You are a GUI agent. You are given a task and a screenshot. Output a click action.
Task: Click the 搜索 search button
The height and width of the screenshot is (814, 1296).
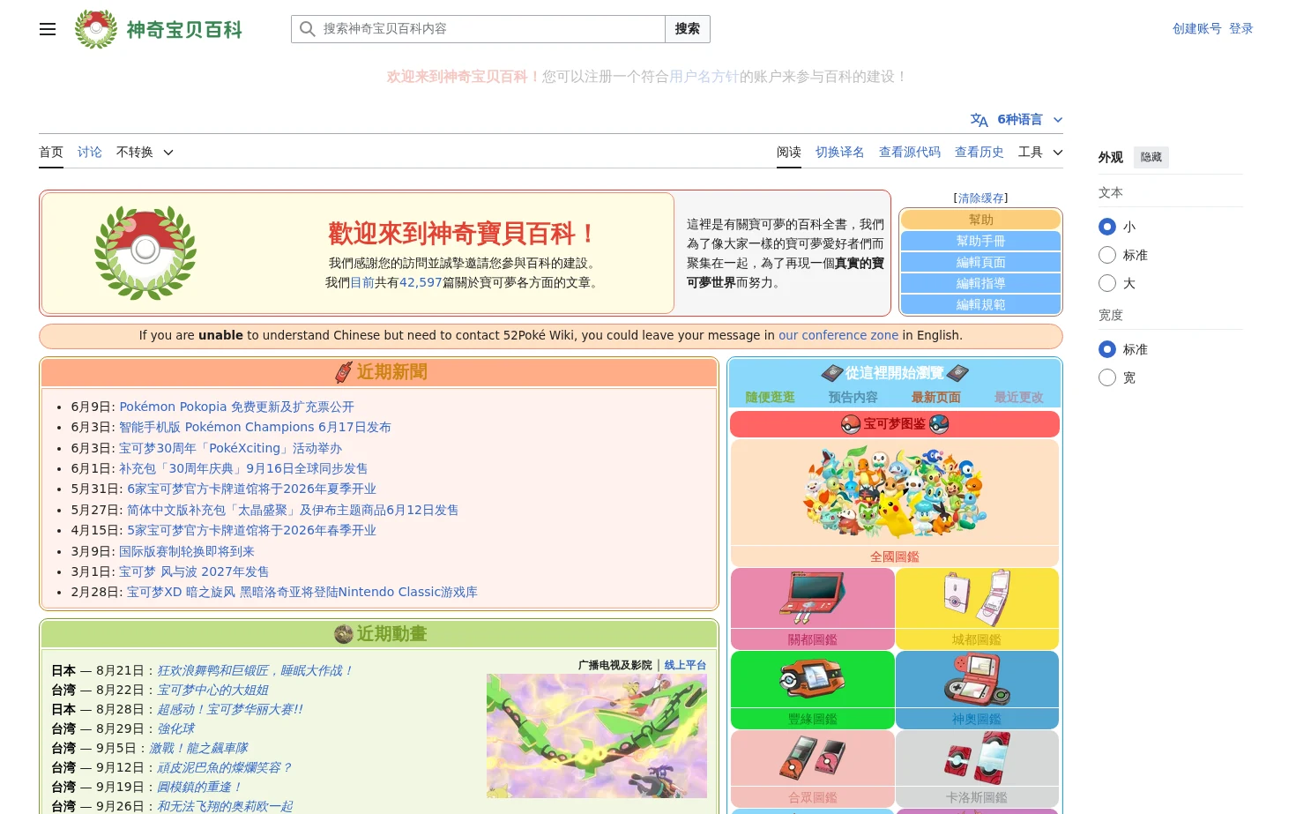pyautogui.click(x=688, y=29)
